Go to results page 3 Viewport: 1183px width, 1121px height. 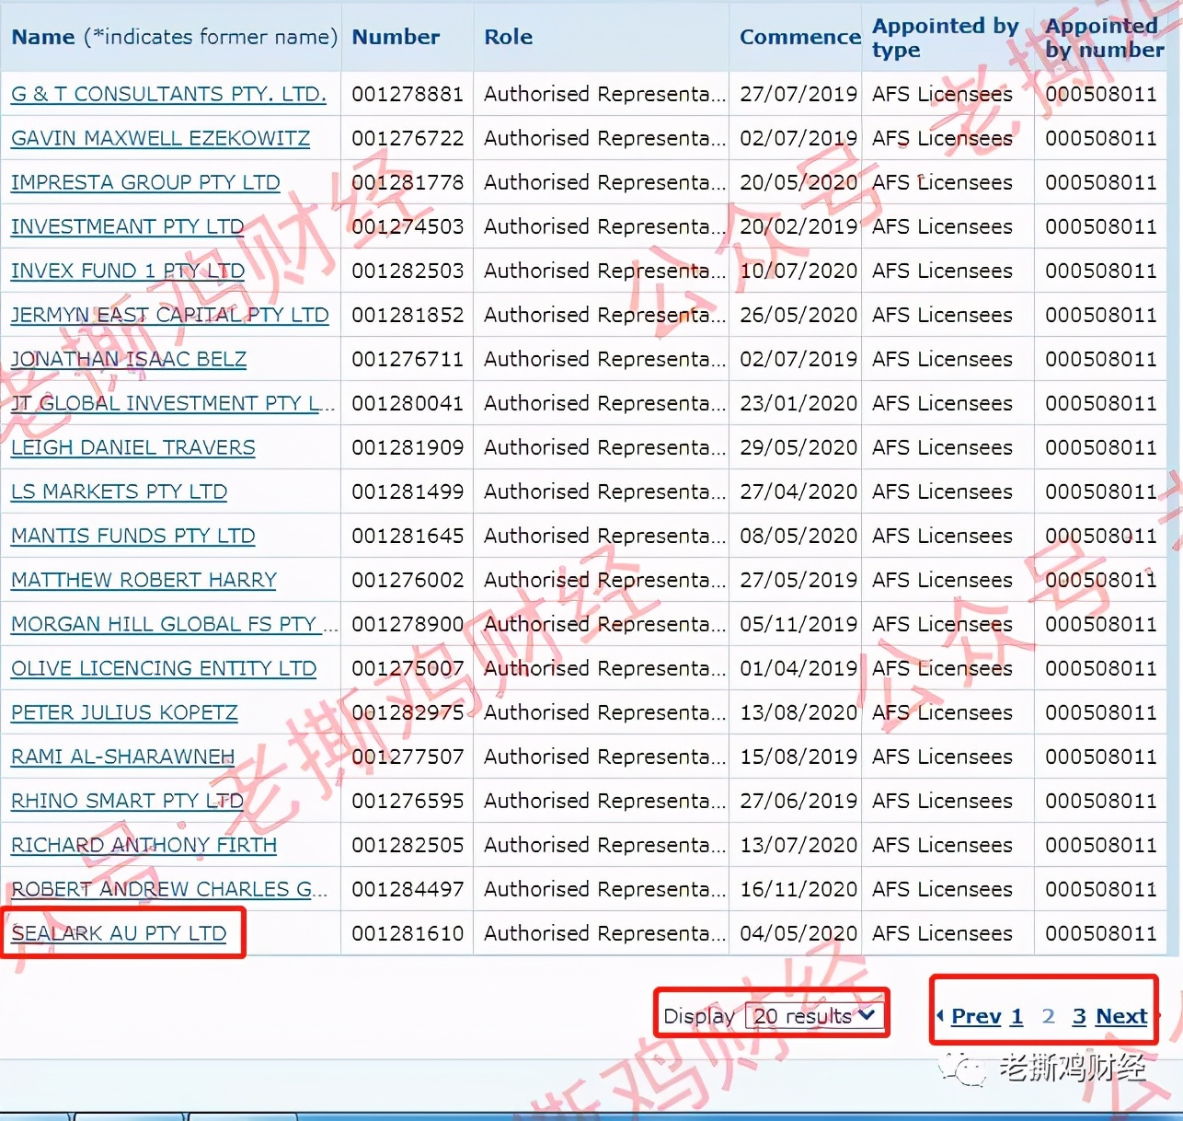[x=1079, y=1016]
